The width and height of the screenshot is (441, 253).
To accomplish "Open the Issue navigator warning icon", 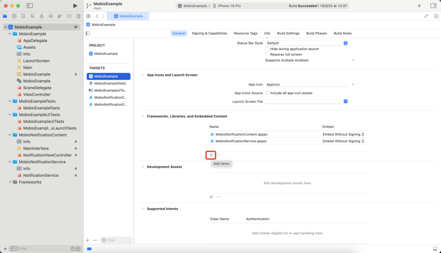I will [x=41, y=16].
